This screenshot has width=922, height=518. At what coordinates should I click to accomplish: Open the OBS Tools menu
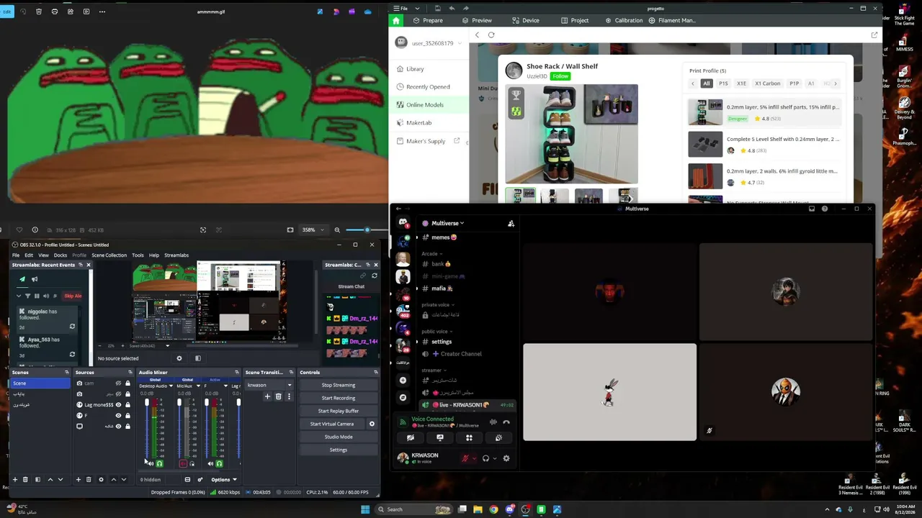pyautogui.click(x=138, y=255)
